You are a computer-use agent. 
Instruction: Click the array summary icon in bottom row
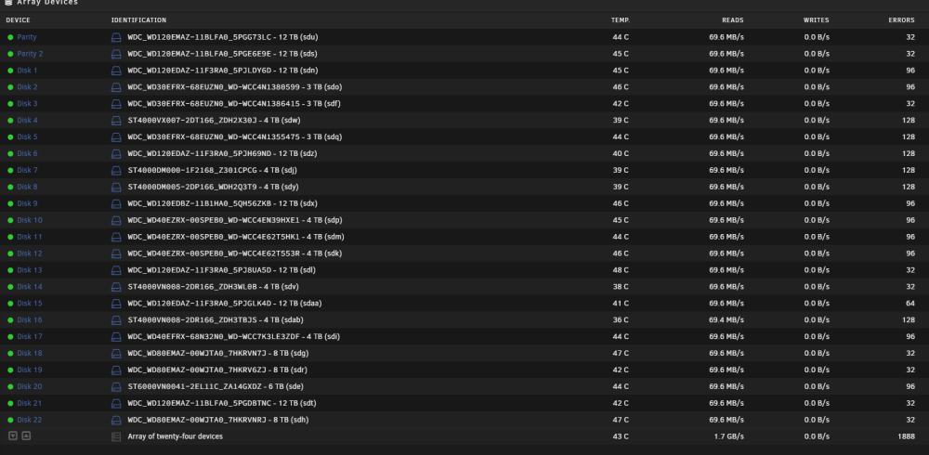point(116,436)
